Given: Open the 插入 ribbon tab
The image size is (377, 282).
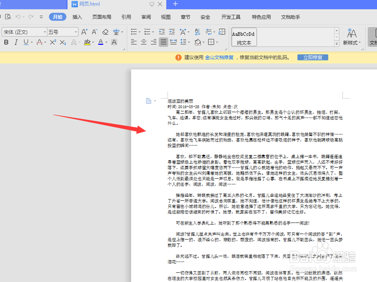Looking at the screenshot, I should 77,17.
